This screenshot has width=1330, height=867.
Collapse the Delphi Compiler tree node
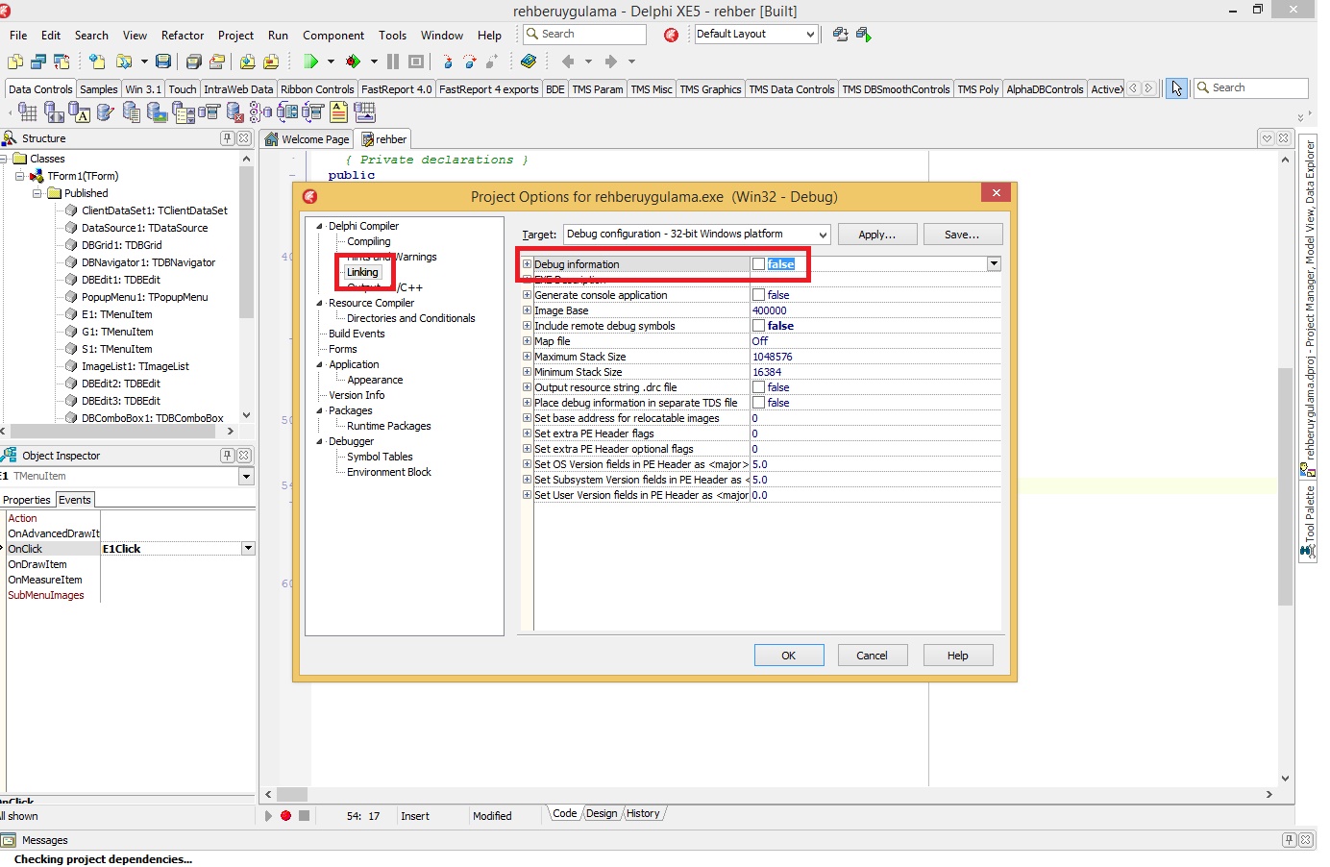[320, 227]
